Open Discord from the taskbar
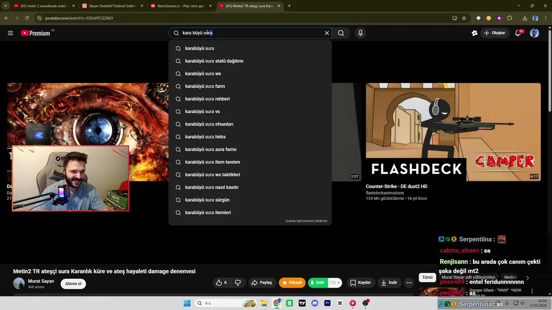 [x=315, y=303]
